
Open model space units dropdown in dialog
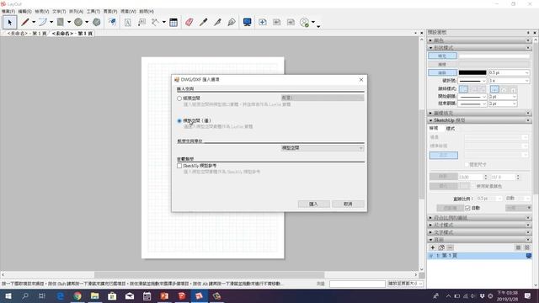(323, 148)
